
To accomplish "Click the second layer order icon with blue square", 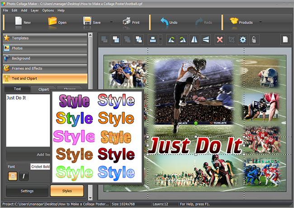I will tap(116, 39).
